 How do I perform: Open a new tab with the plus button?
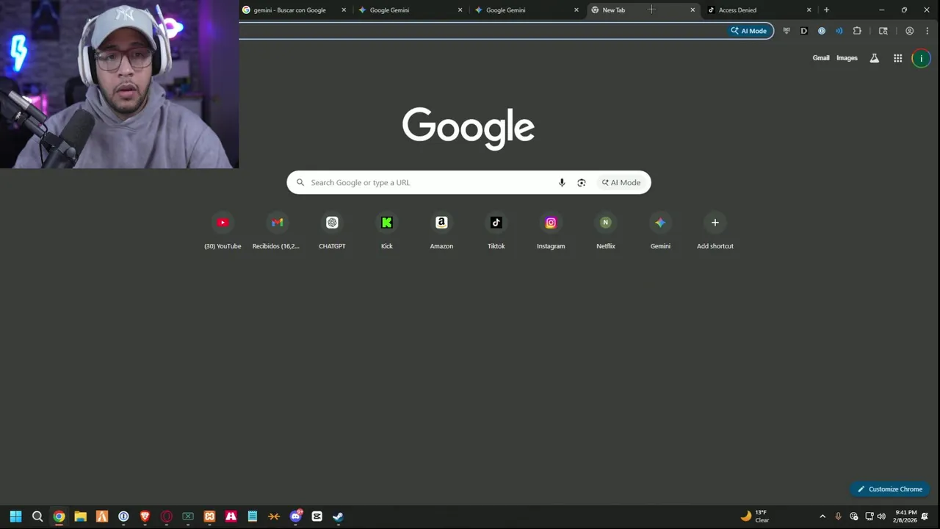pyautogui.click(x=826, y=10)
